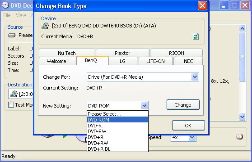Click the Destination drive icon in main window

click(x=14, y=94)
